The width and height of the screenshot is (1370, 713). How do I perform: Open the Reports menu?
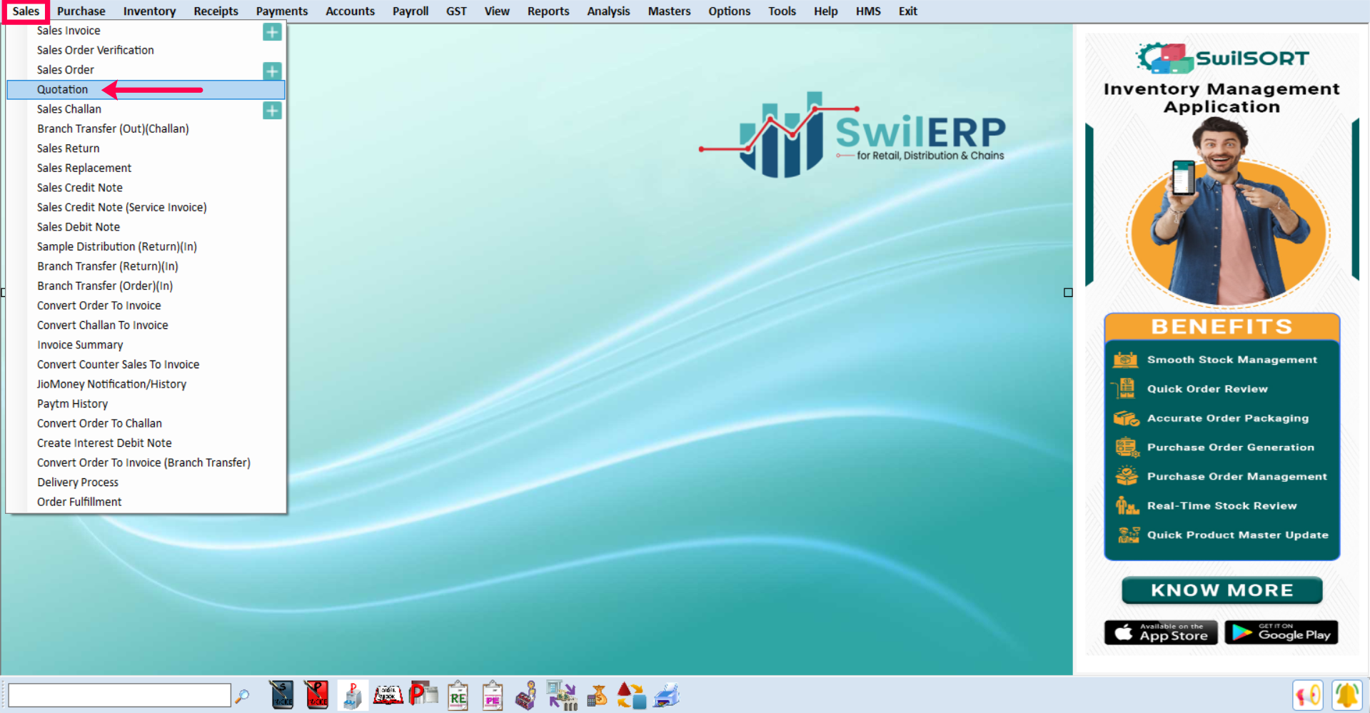coord(548,11)
